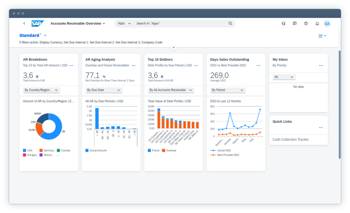Click the search magnifier icon
This screenshot has height=213, width=350.
[230, 23]
